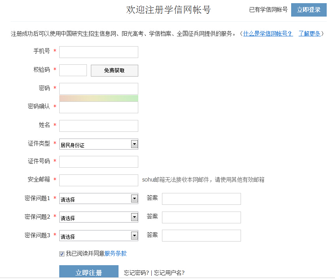Click into the 密码 password field
Viewport: 335px width, 279px height.
coord(98,89)
